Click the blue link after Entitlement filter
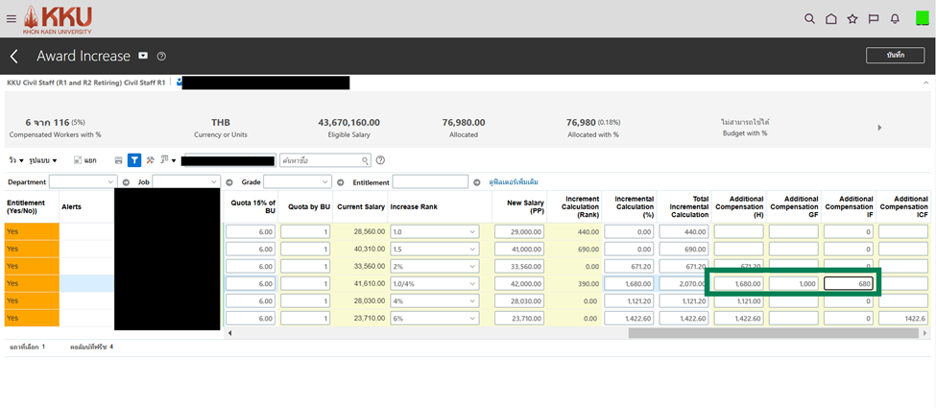The height and width of the screenshot is (408, 936). pos(514,181)
